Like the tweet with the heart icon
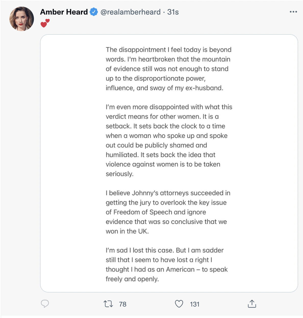Image resolution: width=303 pixels, height=318 pixels. 179,304
